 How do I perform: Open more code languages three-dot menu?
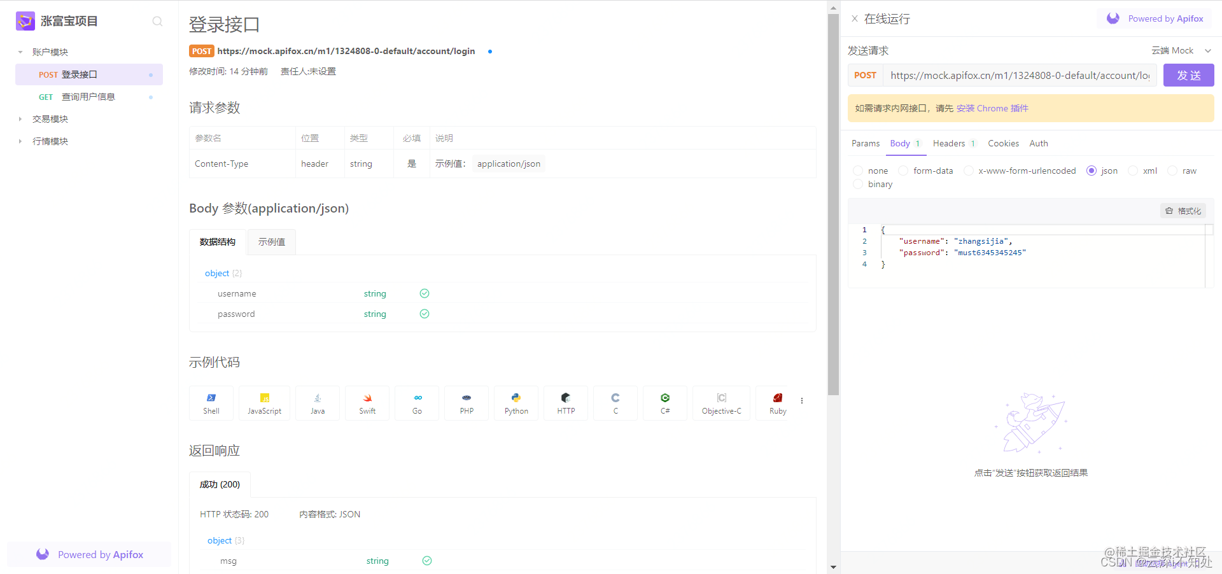(x=802, y=401)
